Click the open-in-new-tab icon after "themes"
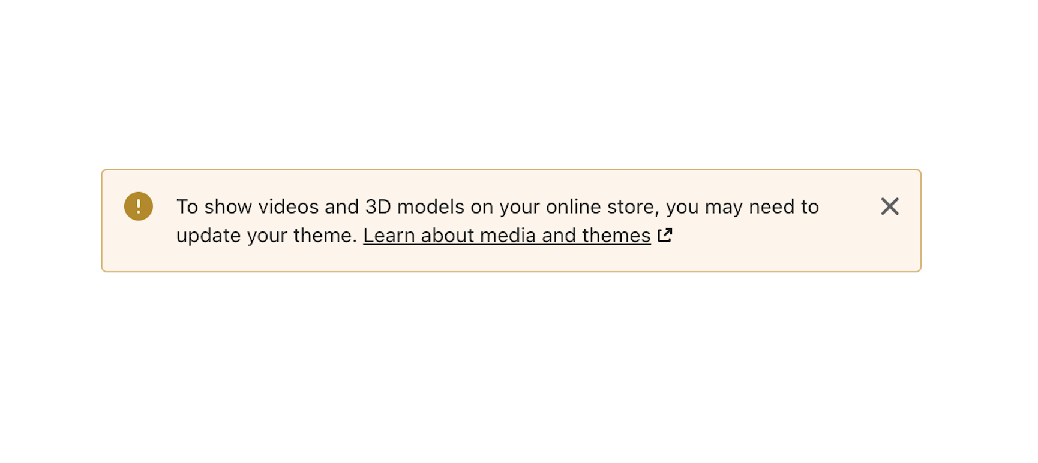 (665, 235)
